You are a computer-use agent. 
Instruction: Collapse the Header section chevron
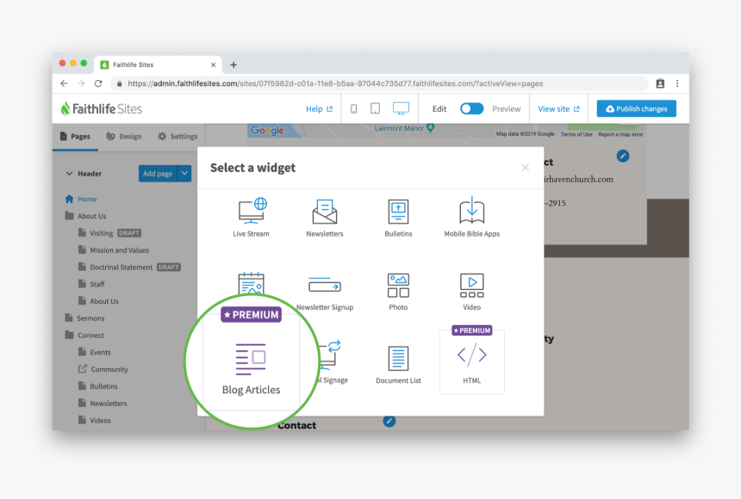coord(69,174)
